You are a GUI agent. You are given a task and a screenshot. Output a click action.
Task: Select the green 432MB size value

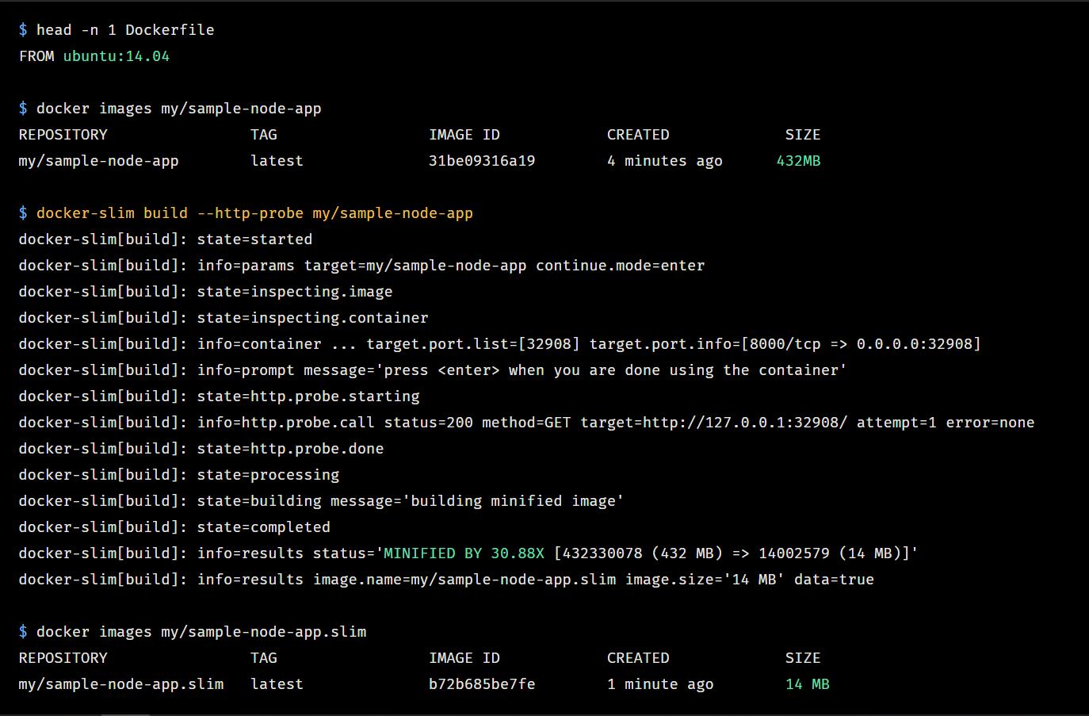[799, 160]
